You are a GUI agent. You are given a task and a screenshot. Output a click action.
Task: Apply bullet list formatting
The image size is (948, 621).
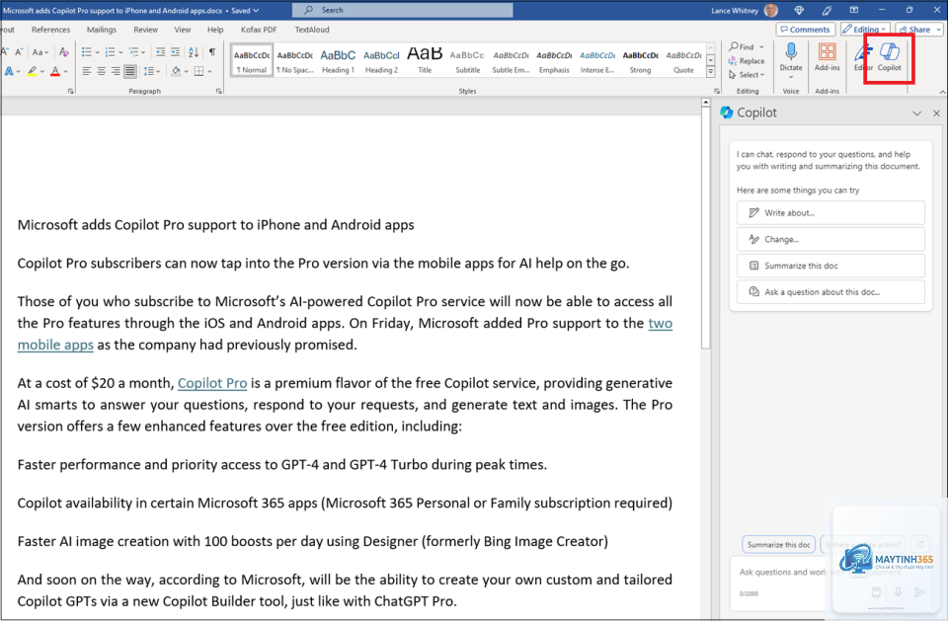[87, 52]
